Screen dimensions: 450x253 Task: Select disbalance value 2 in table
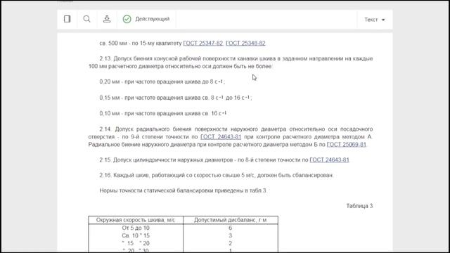pyautogui.click(x=230, y=243)
